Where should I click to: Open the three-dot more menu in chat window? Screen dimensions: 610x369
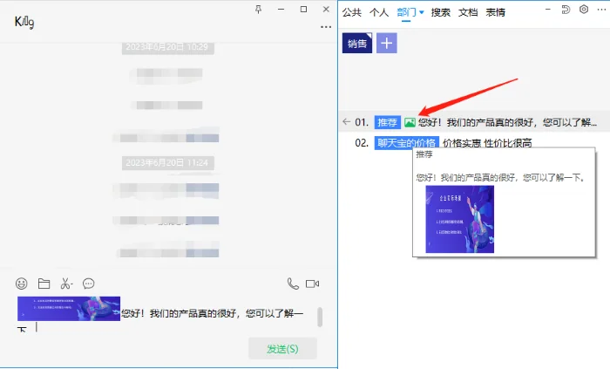click(326, 27)
